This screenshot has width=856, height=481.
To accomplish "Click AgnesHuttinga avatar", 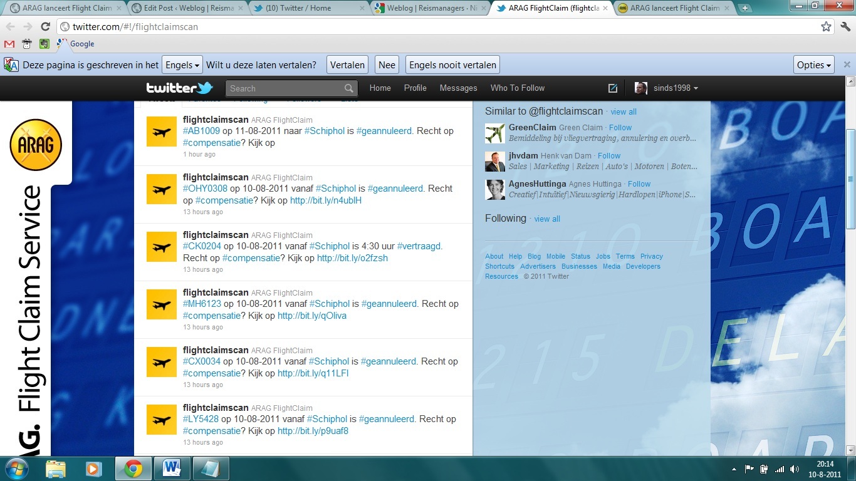I will point(495,190).
